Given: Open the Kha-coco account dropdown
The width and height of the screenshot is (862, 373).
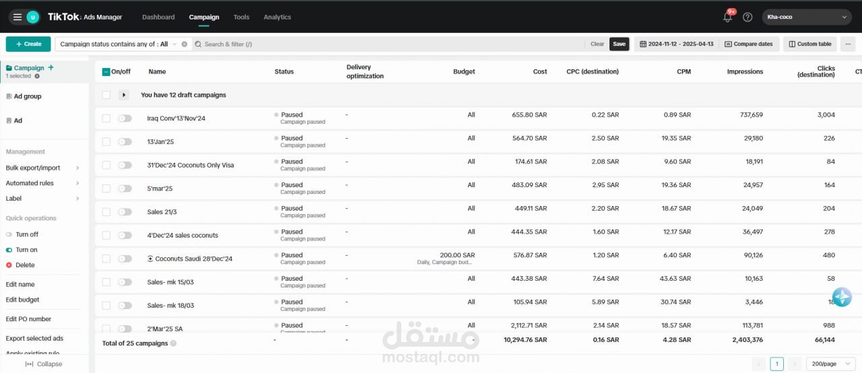Looking at the screenshot, I should tap(807, 17).
